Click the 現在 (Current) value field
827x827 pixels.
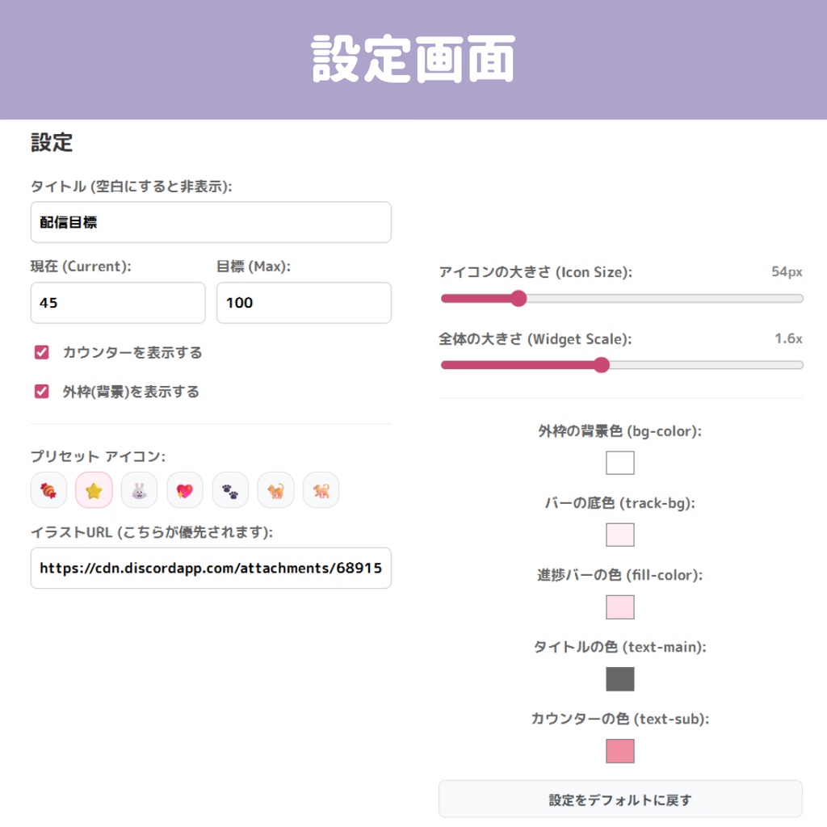pyautogui.click(x=118, y=303)
